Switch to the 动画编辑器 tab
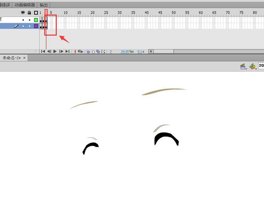Image resolution: width=264 pixels, height=215 pixels. 25,5
